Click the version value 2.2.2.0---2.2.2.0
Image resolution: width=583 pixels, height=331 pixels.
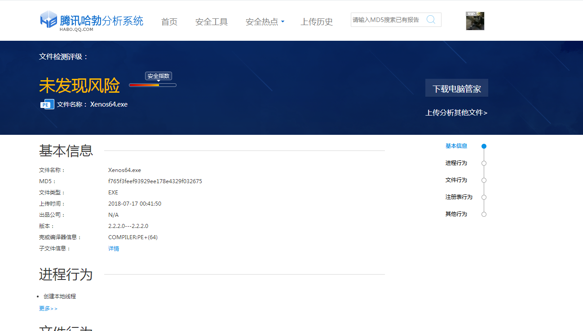click(128, 226)
